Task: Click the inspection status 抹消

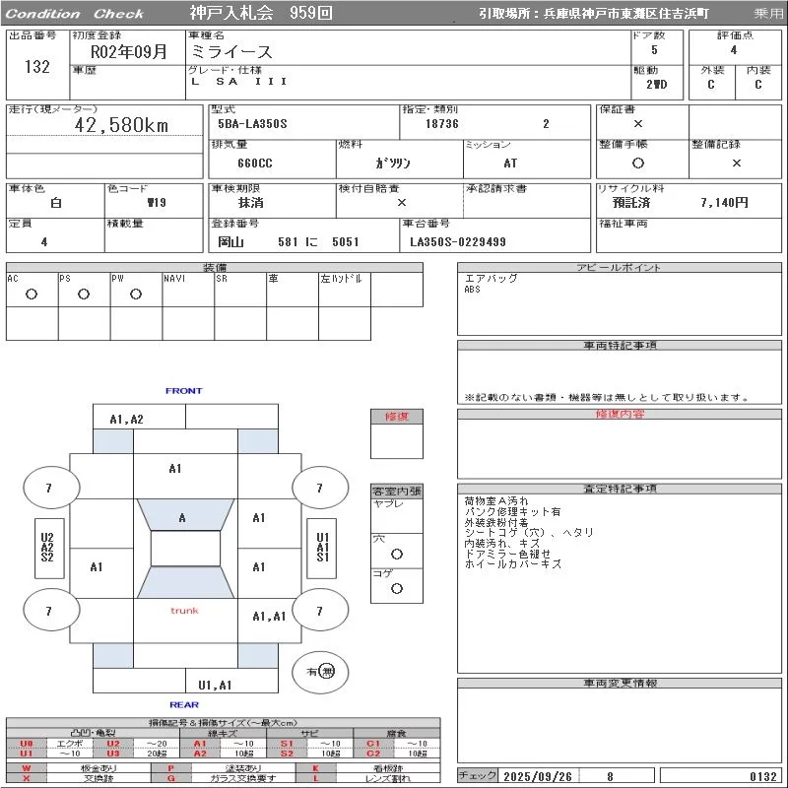Action: 251,203
